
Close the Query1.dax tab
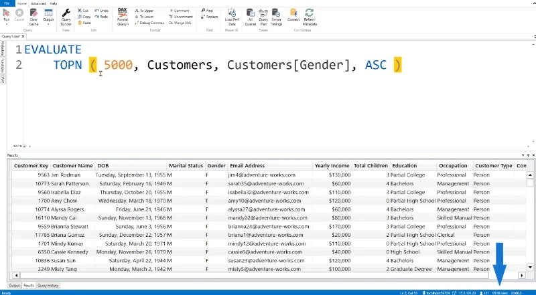pos(23,36)
